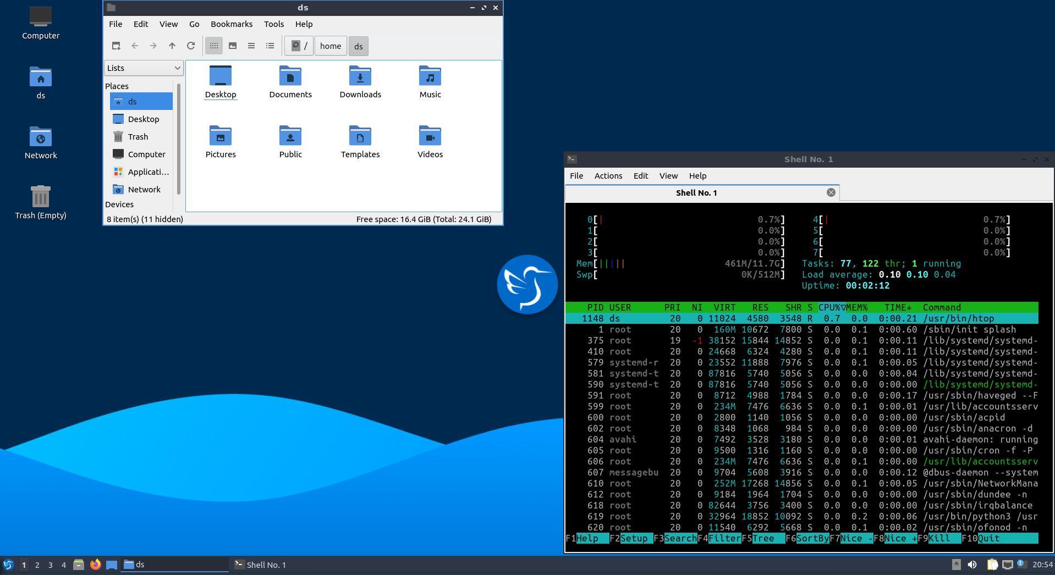Open the Actions menu in terminal
Viewport: 1055px width, 575px height.
[608, 176]
